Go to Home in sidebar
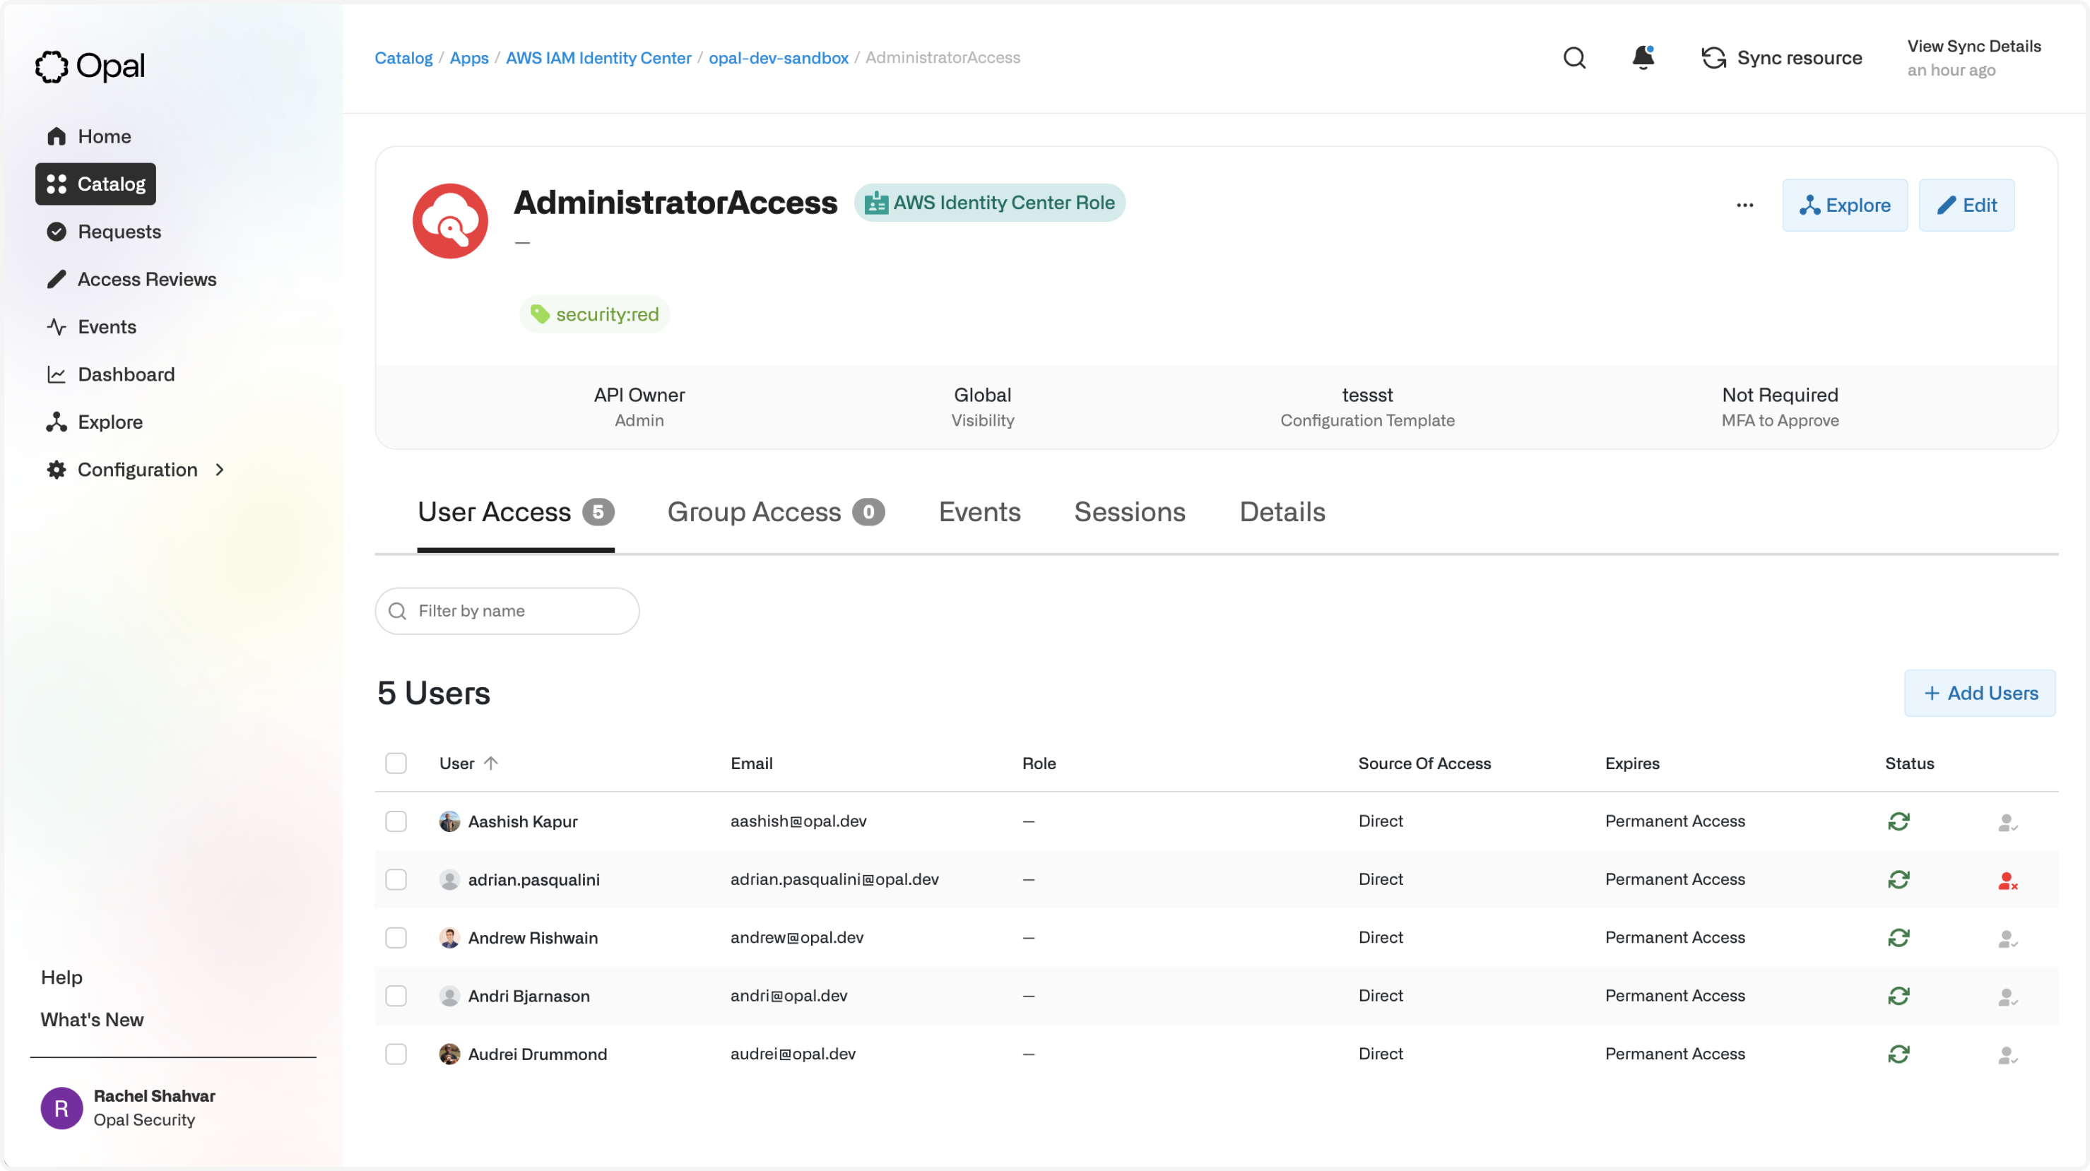The height and width of the screenshot is (1171, 2090). tap(89, 136)
